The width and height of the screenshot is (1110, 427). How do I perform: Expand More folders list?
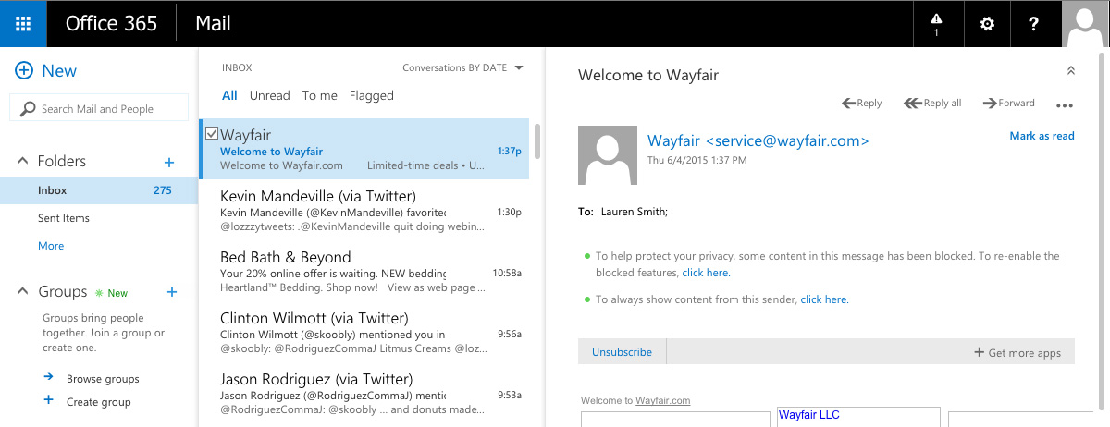(51, 246)
